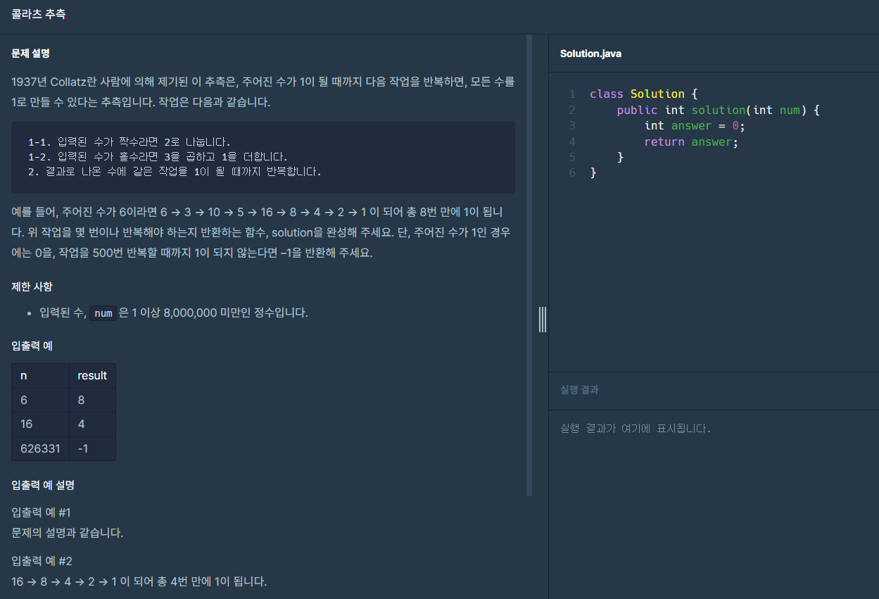This screenshot has height=599, width=879.
Task: Click the 문제 설명 heading
Action: (x=31, y=53)
